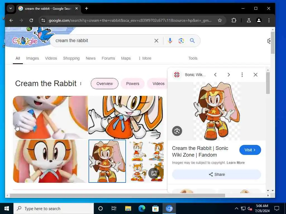This screenshot has height=214, width=286.
Task: Search by image with Google Lens
Action: point(181,41)
